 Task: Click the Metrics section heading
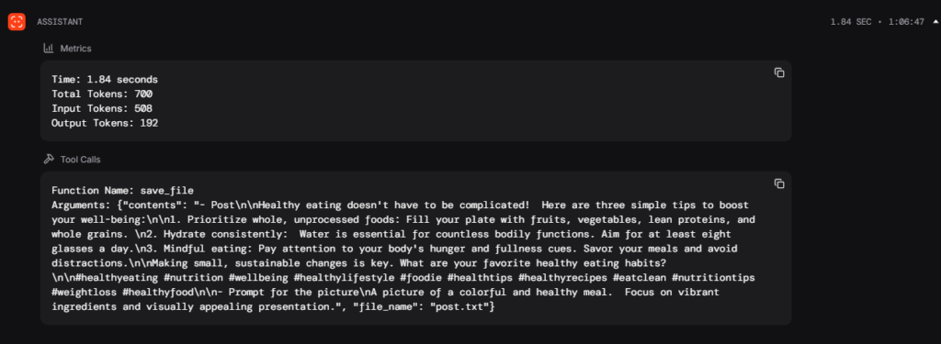[75, 48]
